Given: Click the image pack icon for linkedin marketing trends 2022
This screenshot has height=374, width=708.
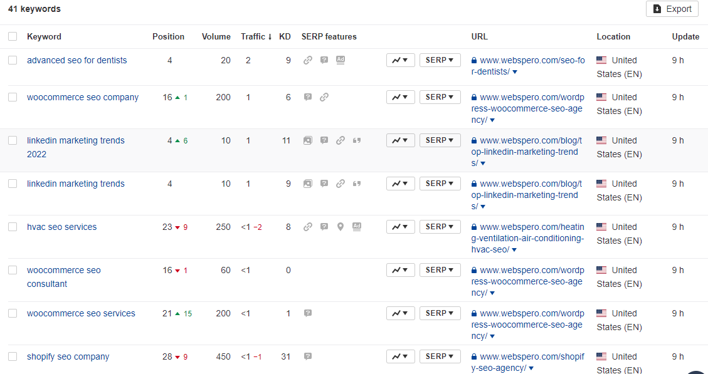Looking at the screenshot, I should (307, 140).
